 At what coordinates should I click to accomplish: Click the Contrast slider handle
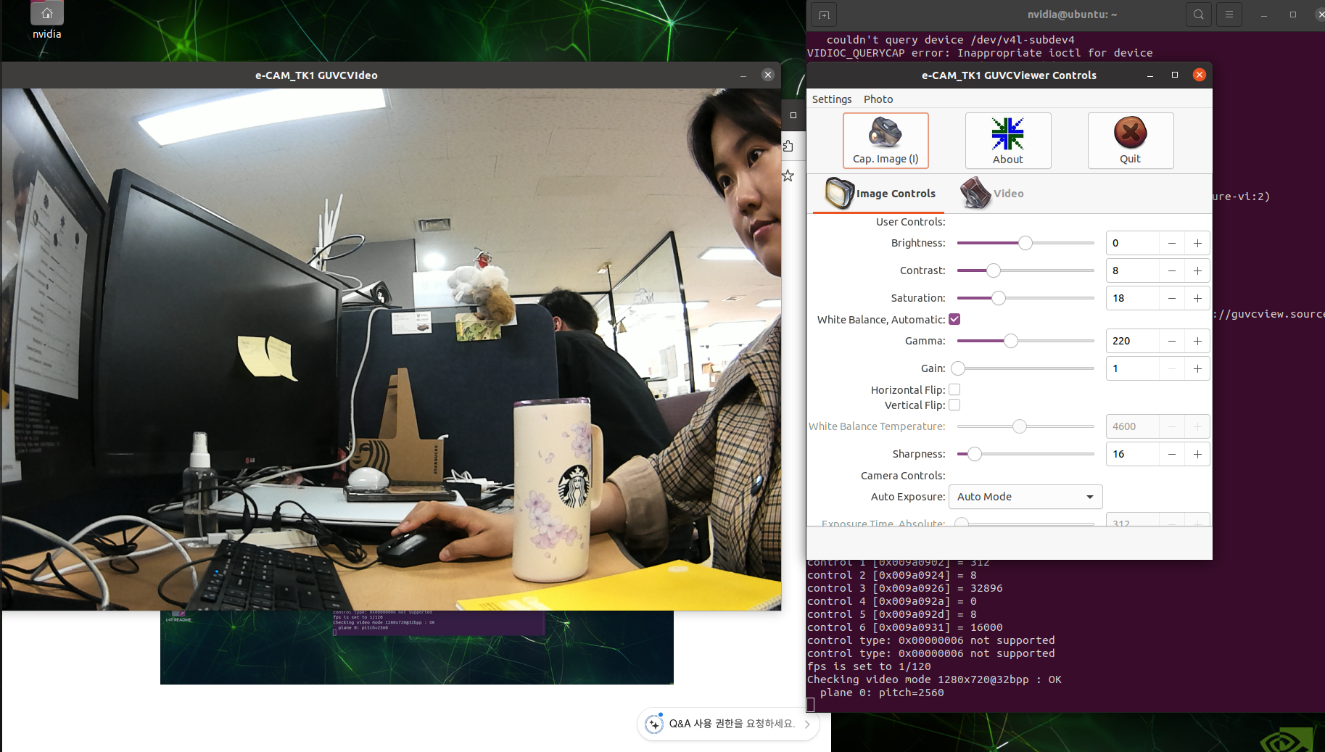pyautogui.click(x=994, y=270)
